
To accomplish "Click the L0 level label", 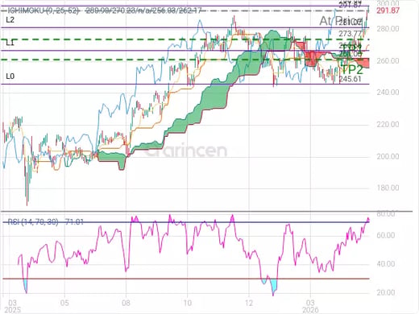I will (10, 76).
